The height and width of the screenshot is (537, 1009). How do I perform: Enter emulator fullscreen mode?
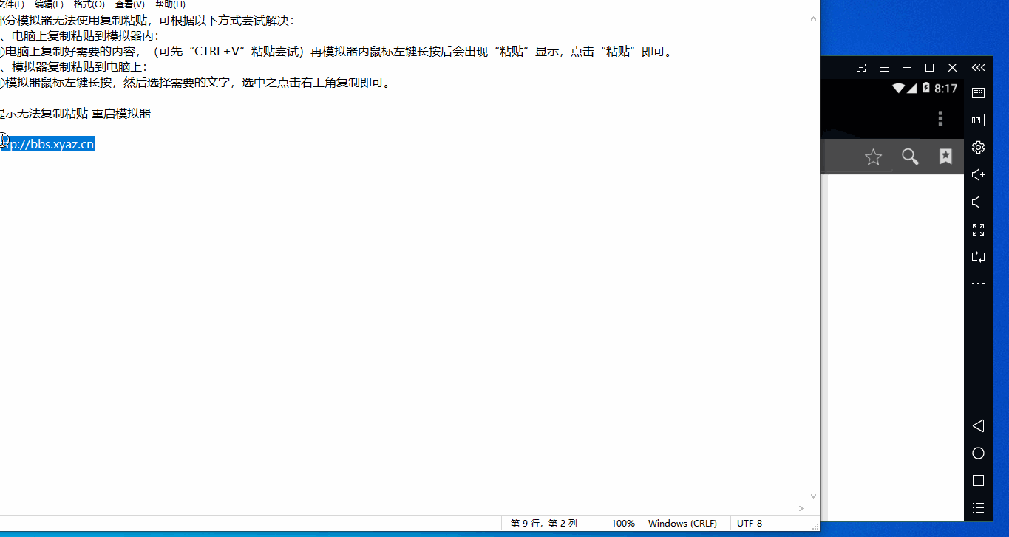(978, 230)
